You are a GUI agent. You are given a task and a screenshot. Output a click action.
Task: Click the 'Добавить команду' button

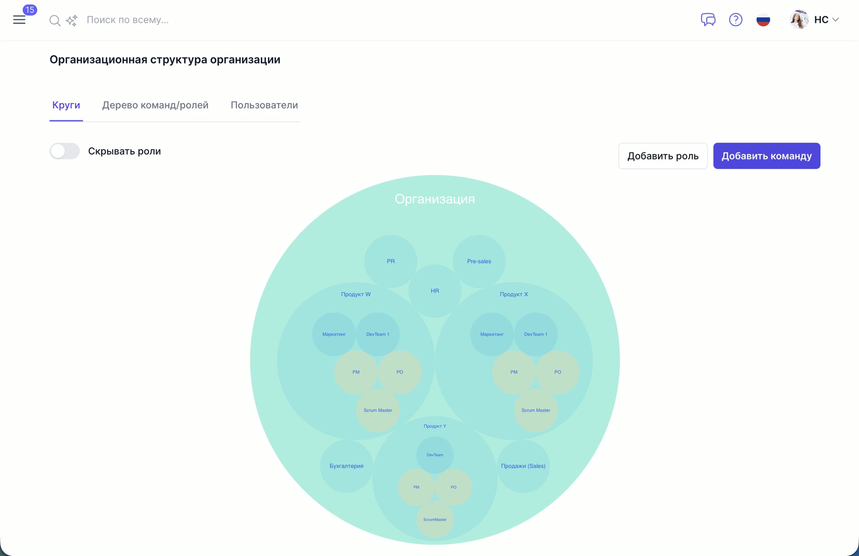point(767,156)
